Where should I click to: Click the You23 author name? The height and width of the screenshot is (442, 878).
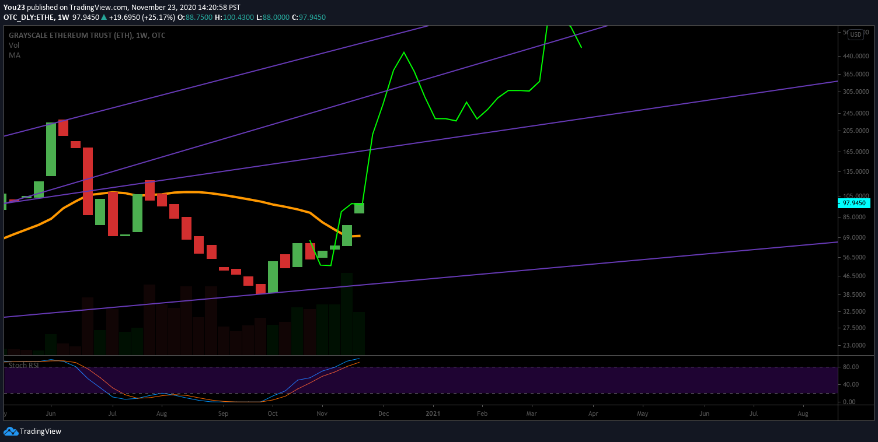(14, 8)
